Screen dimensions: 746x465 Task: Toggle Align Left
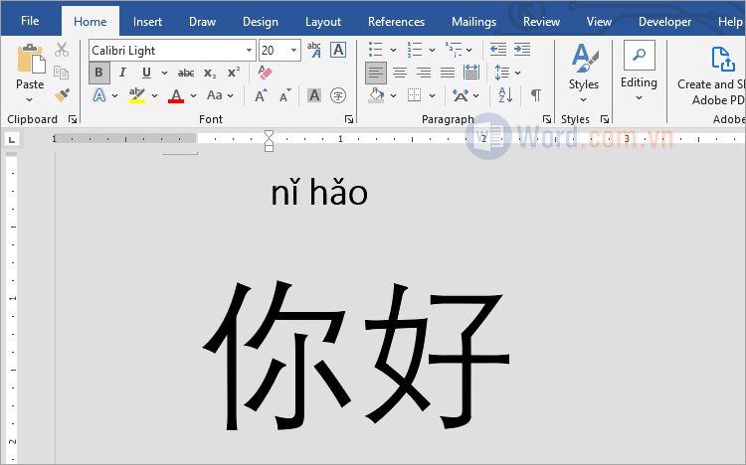[x=376, y=73]
